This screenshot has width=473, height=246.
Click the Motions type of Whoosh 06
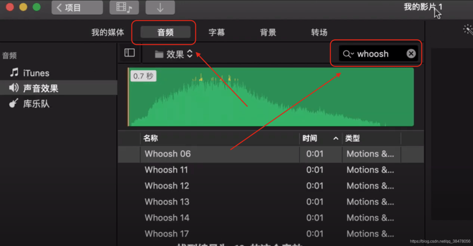370,154
